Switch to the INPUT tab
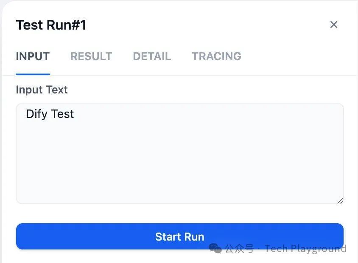Image resolution: width=358 pixels, height=263 pixels. coord(33,56)
